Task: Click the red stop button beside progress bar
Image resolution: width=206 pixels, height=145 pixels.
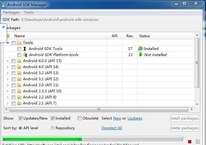Action: point(190,141)
